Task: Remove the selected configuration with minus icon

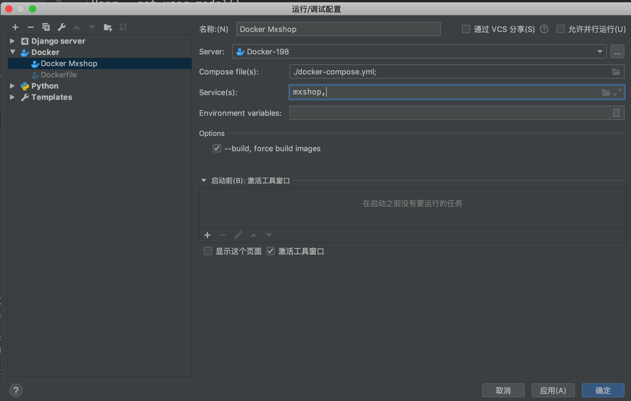Action: coord(31,27)
